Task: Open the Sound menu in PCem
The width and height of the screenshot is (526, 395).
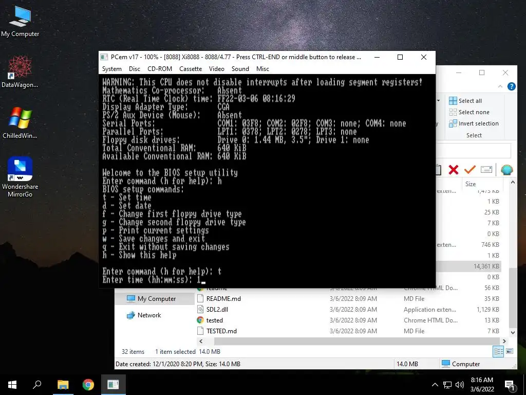Action: pos(240,69)
